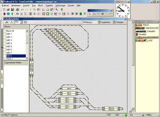160x117 pixels.
Task: Open the Fenster menu
Action: 71,5
